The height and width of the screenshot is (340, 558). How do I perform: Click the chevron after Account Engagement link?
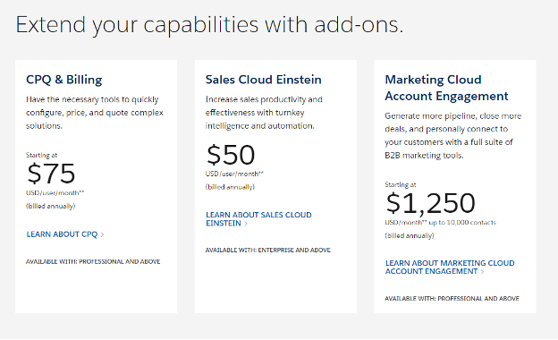pyautogui.click(x=482, y=272)
